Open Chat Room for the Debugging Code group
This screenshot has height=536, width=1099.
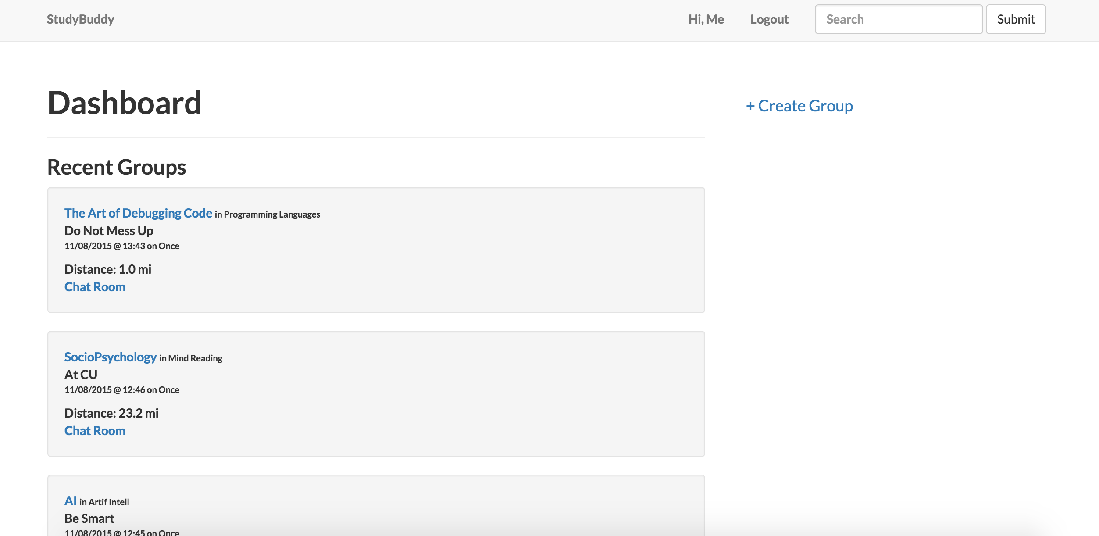click(x=95, y=287)
